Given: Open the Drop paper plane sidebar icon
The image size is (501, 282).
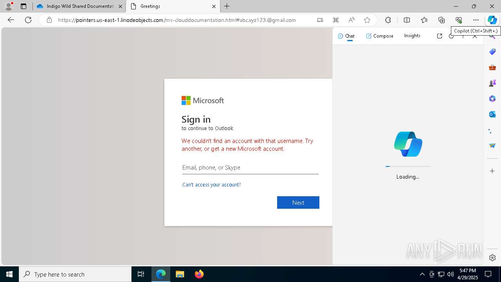Looking at the screenshot, I should pyautogui.click(x=492, y=146).
